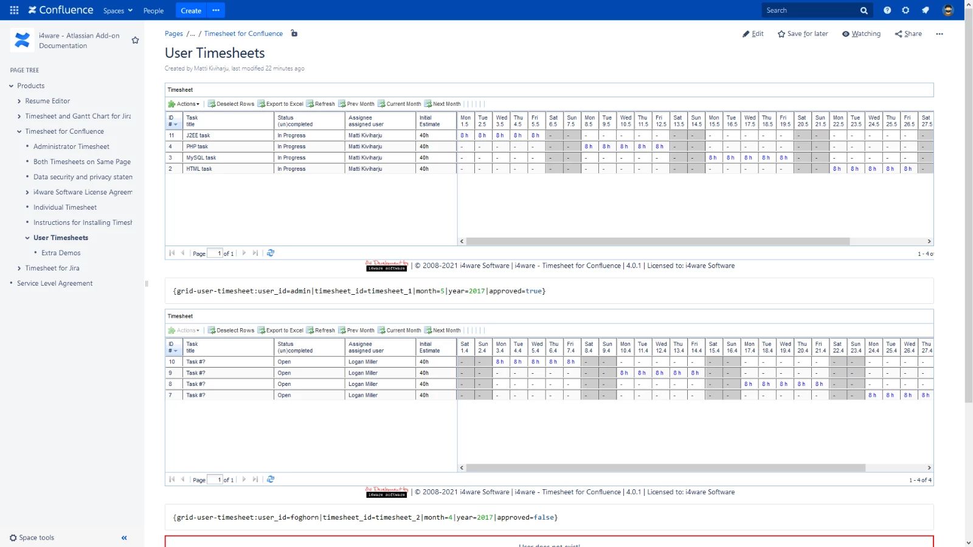Sort by ID column dropdown in top timesheet
The width and height of the screenshot is (973, 547).
click(176, 125)
